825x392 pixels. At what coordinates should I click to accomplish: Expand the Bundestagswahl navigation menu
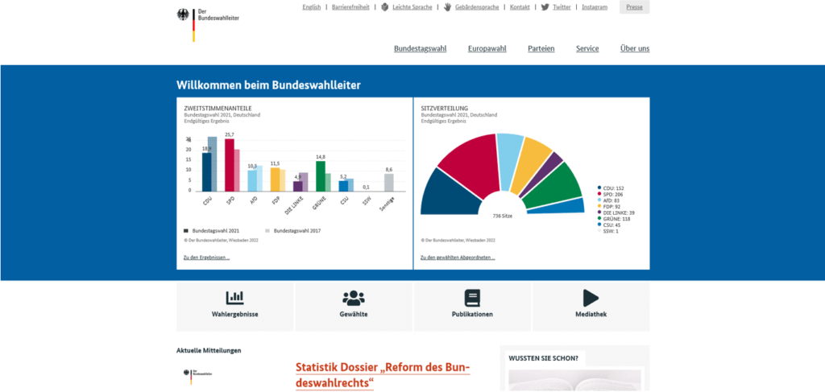[x=420, y=48]
